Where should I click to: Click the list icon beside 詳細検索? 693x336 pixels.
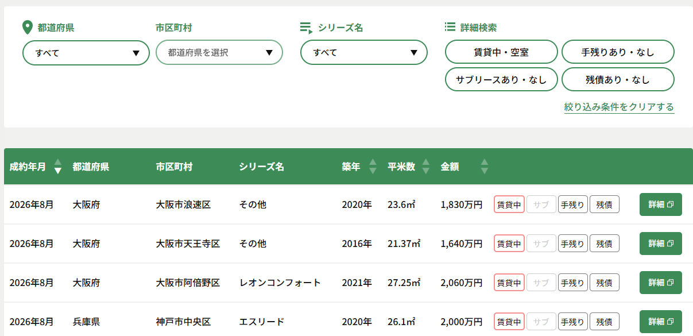pos(450,27)
